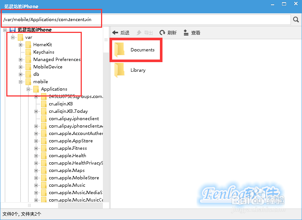
Task: Expand the com.apple.MobileStore node
Action: click(36, 178)
